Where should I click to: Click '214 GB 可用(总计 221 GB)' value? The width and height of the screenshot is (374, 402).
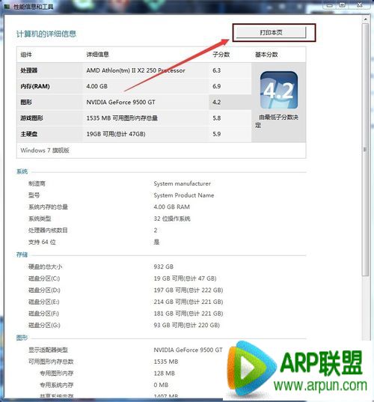[x=188, y=302]
